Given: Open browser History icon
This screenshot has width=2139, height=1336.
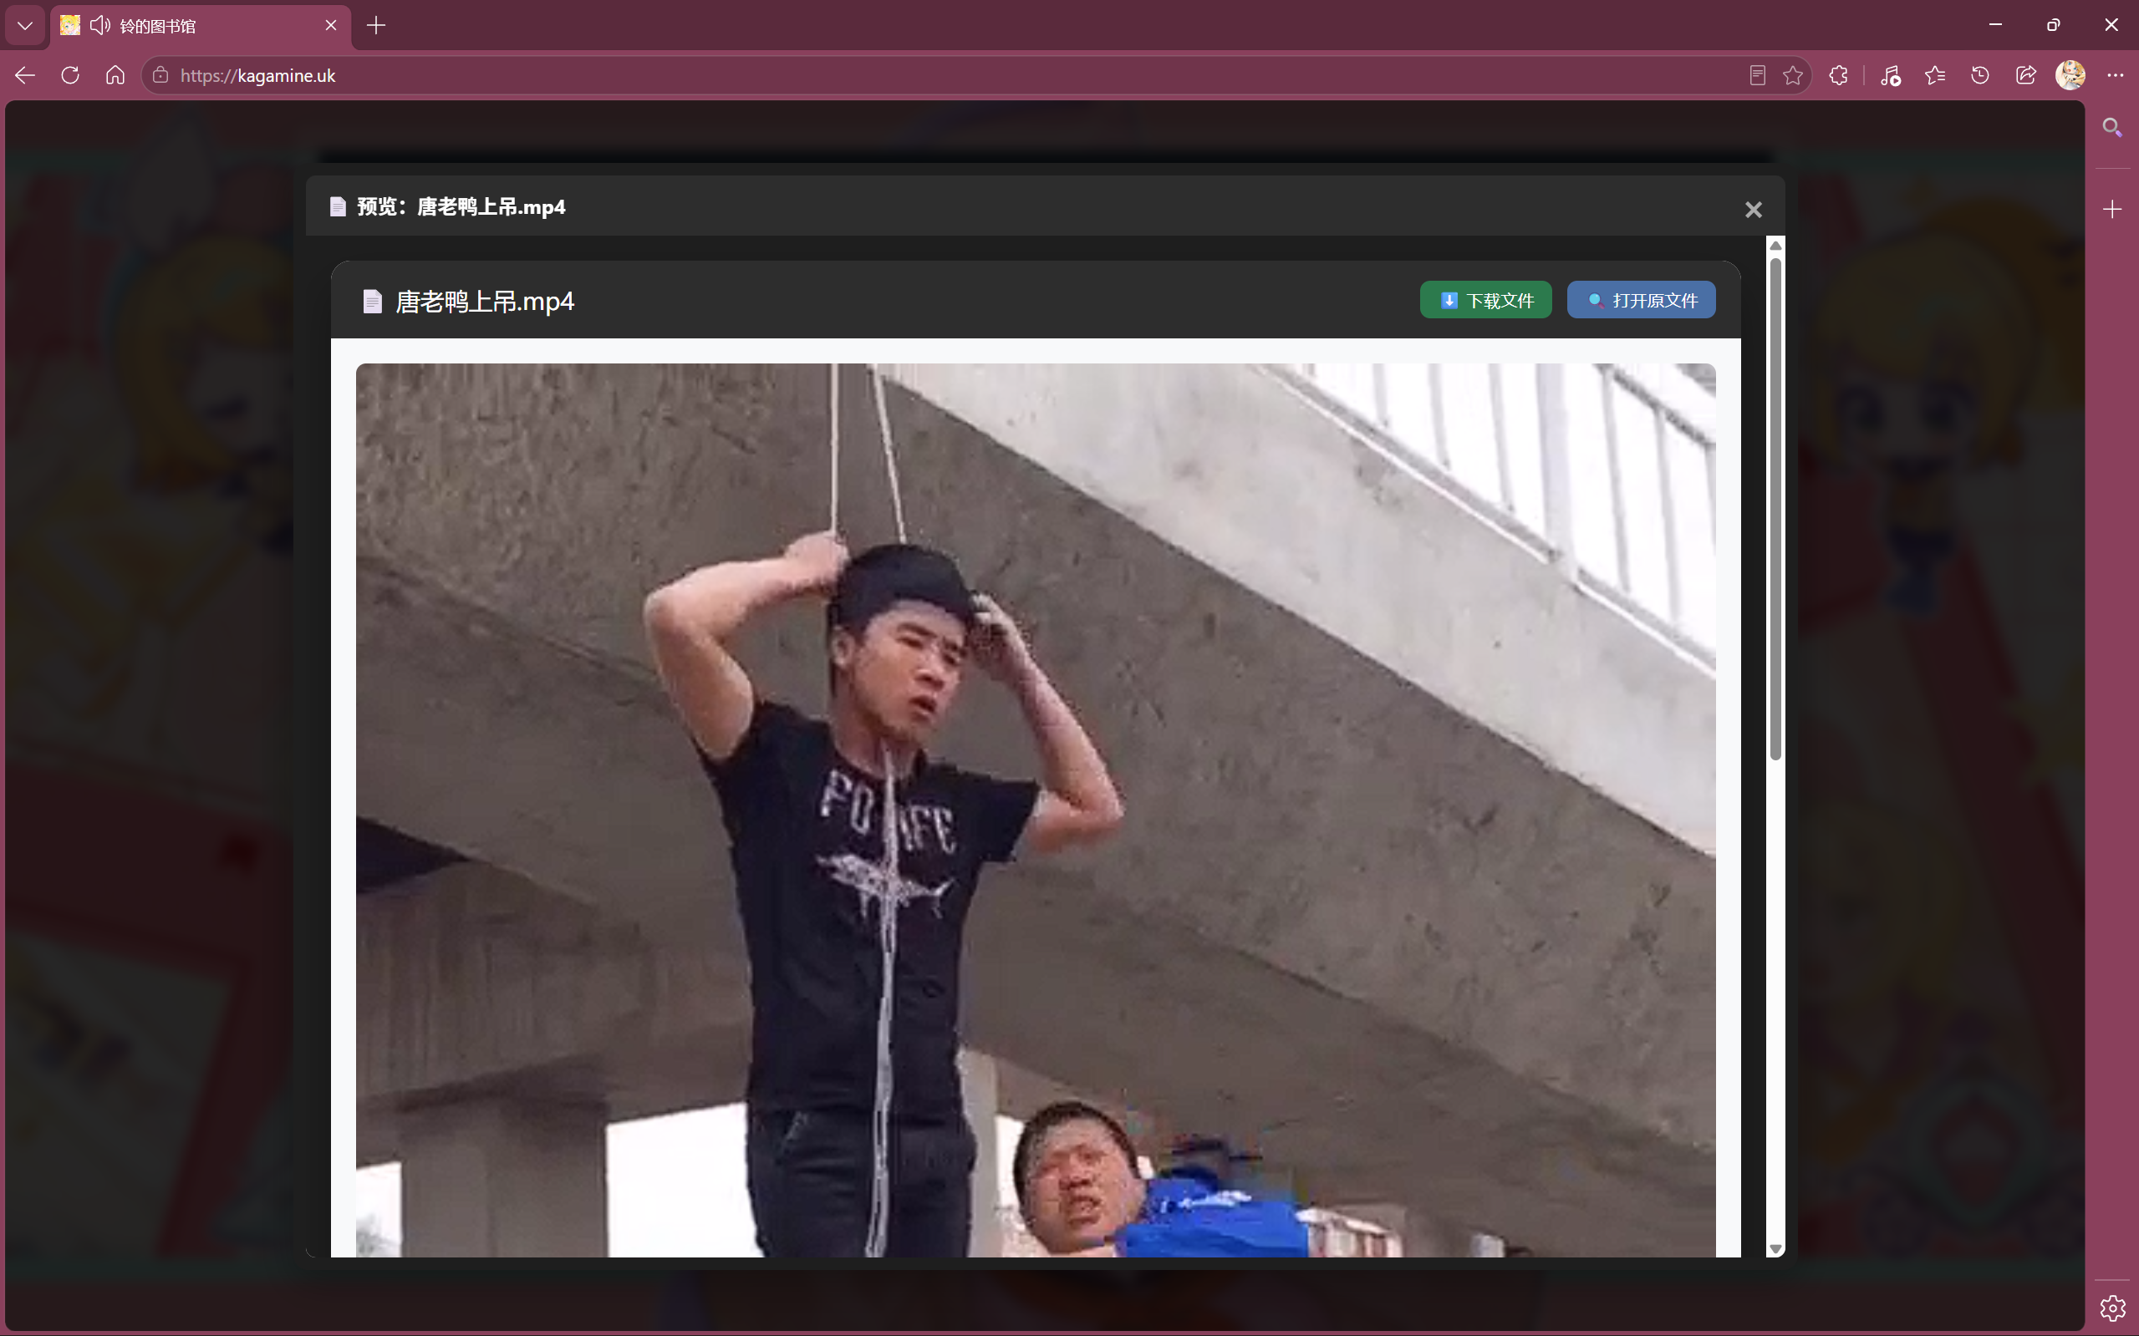Looking at the screenshot, I should [1980, 76].
